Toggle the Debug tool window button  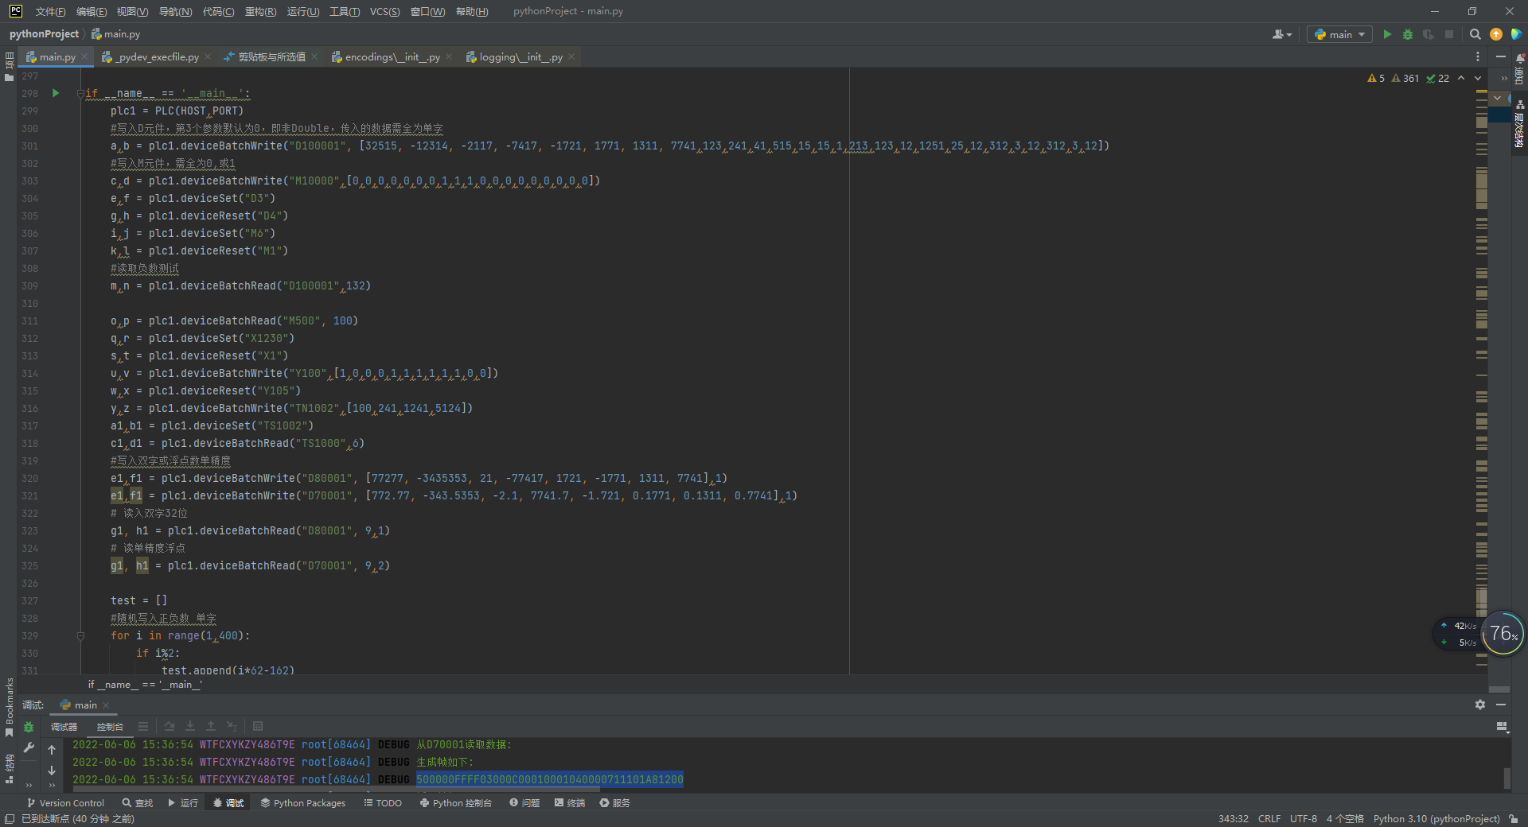[x=228, y=803]
